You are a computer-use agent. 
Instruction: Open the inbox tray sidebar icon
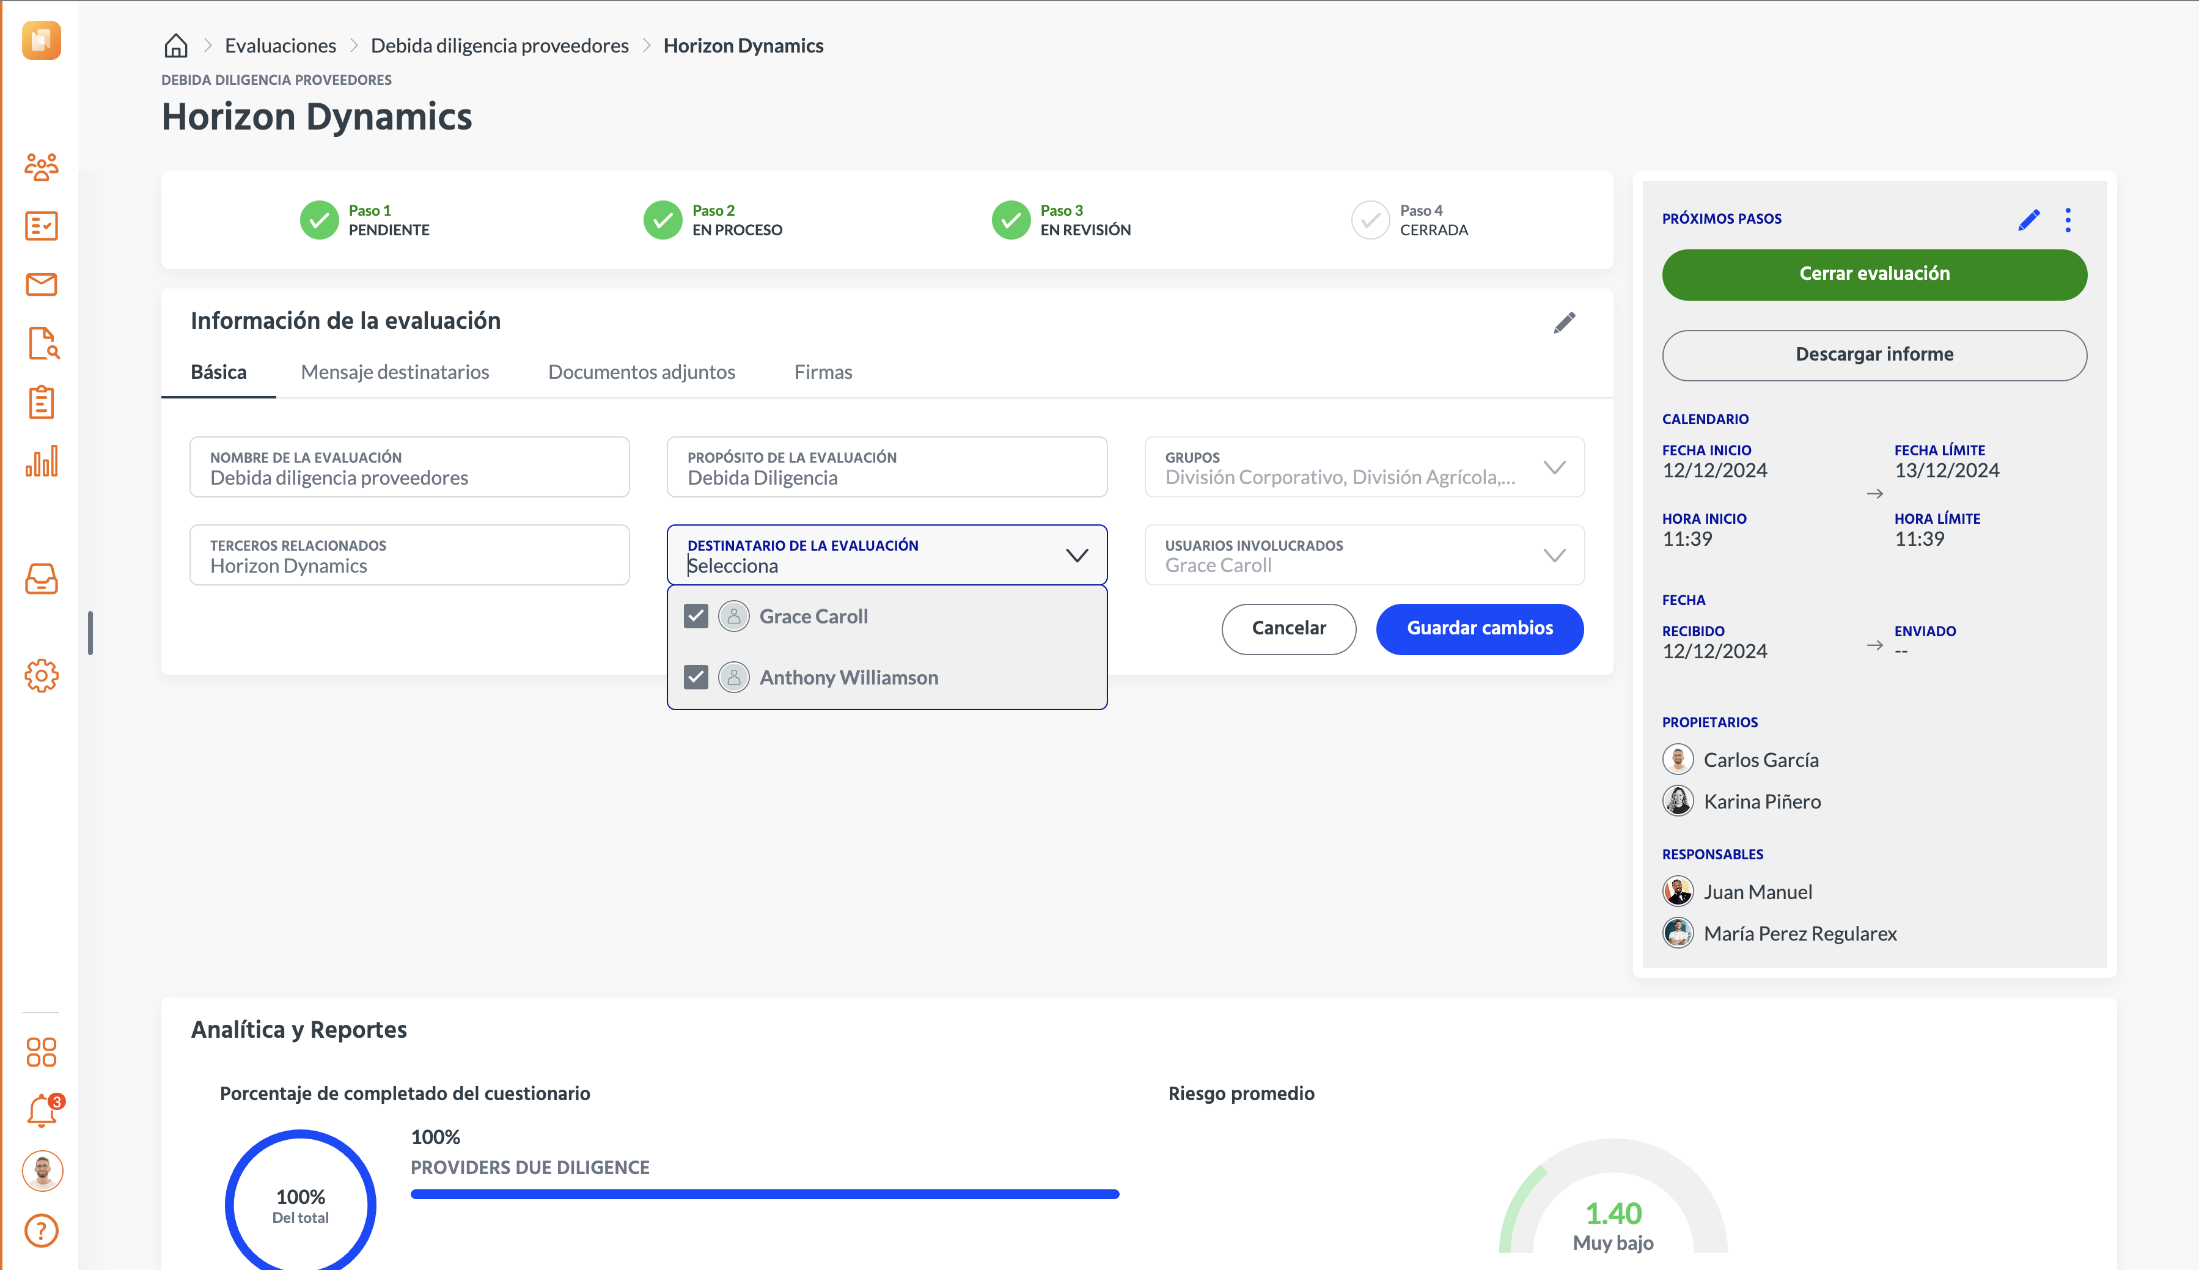click(x=41, y=579)
